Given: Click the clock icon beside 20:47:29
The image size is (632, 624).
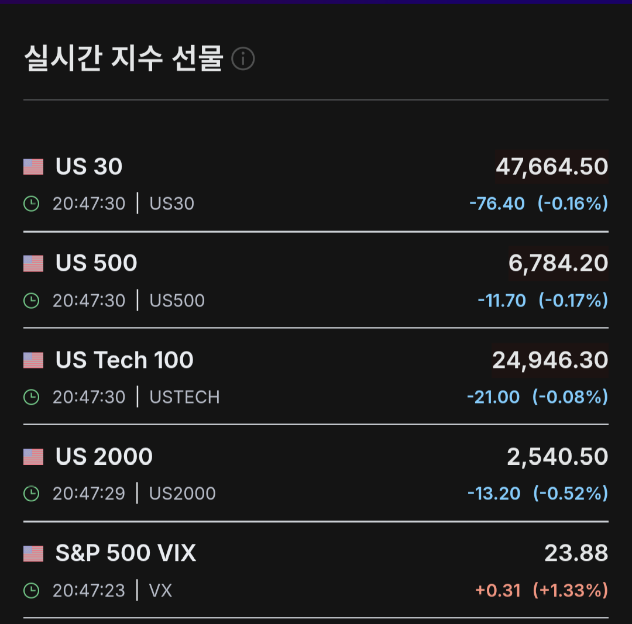Looking at the screenshot, I should tap(32, 494).
